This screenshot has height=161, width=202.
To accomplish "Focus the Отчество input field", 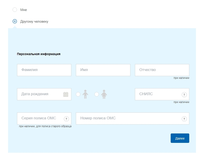I will coord(162,70).
